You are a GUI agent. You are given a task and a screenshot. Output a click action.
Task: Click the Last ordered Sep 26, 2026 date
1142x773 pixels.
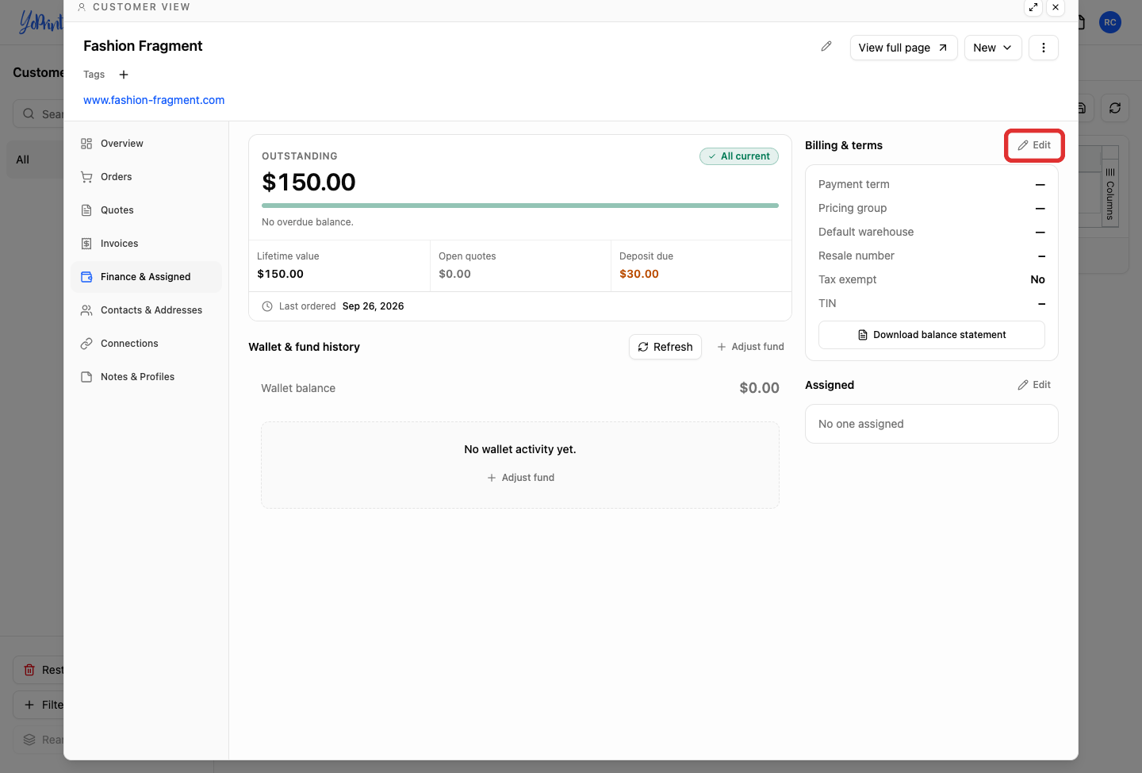click(374, 306)
